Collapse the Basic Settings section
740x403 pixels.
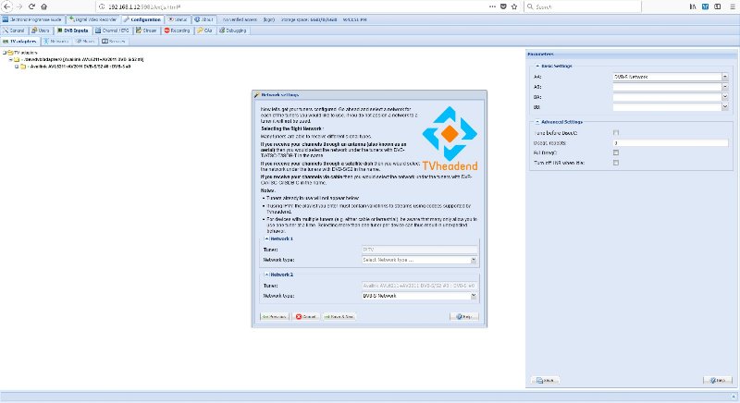coord(537,66)
